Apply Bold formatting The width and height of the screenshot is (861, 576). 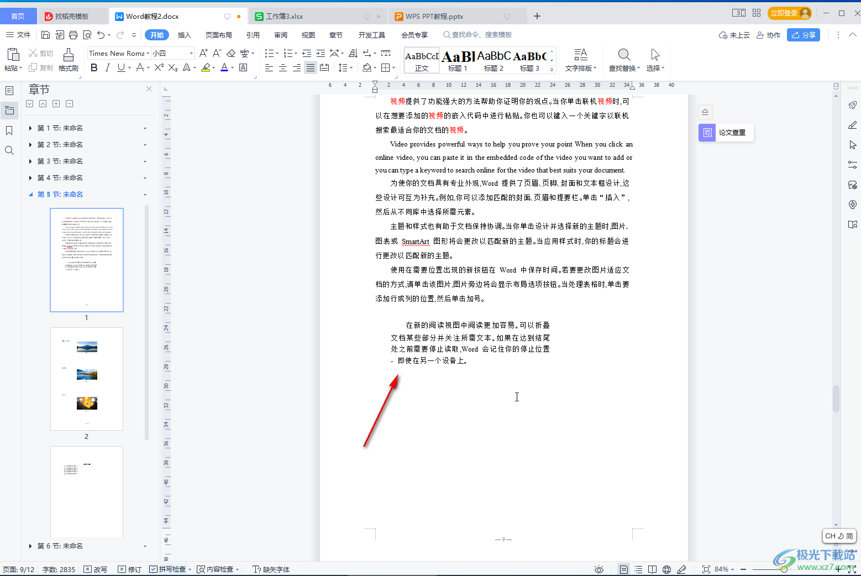click(94, 67)
